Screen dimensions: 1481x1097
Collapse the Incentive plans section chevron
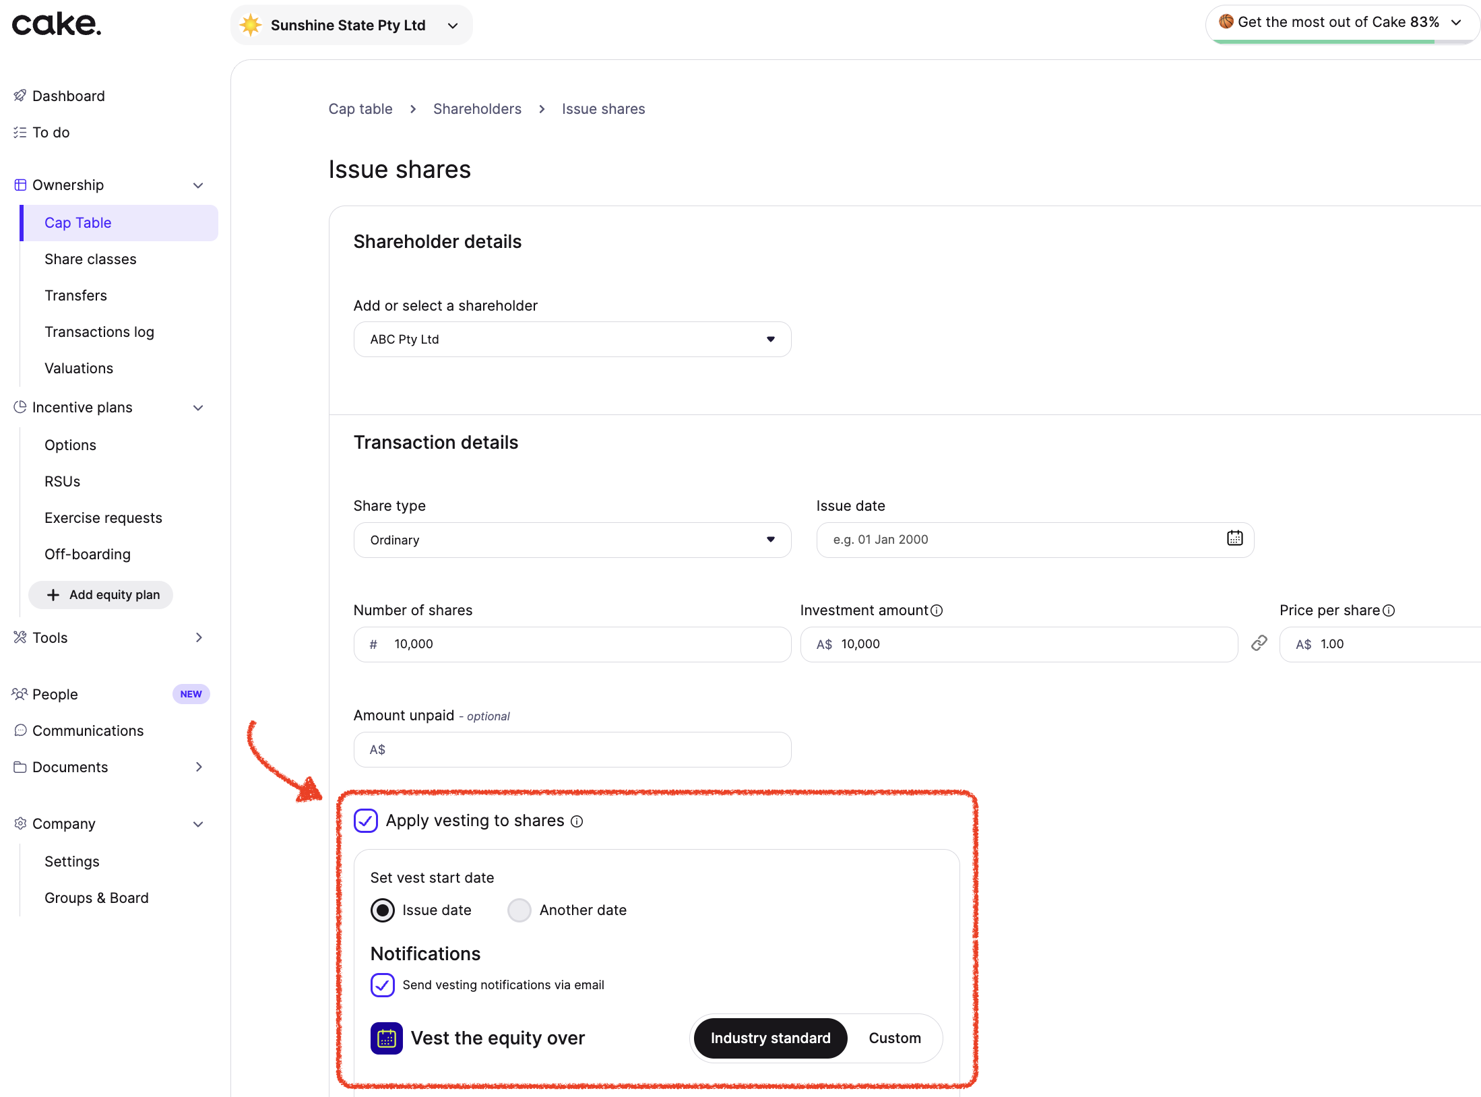pyautogui.click(x=198, y=408)
